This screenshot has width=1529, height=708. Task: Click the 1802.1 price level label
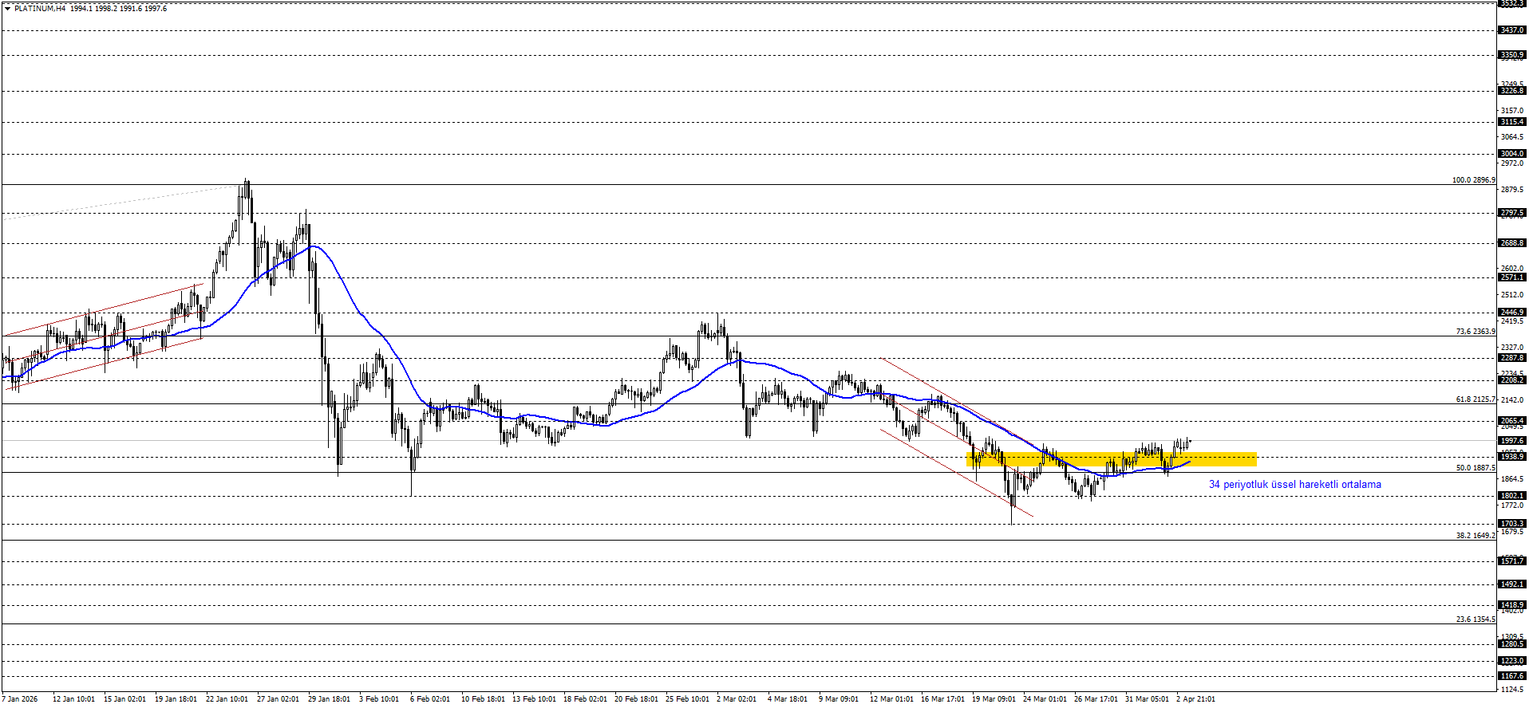1512,496
